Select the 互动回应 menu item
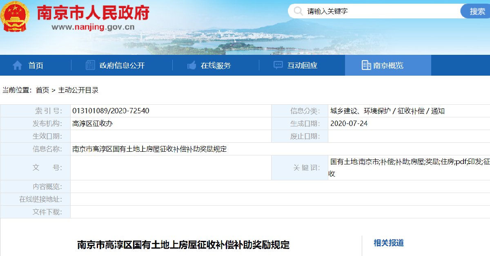This screenshot has width=490, height=256. [302, 65]
